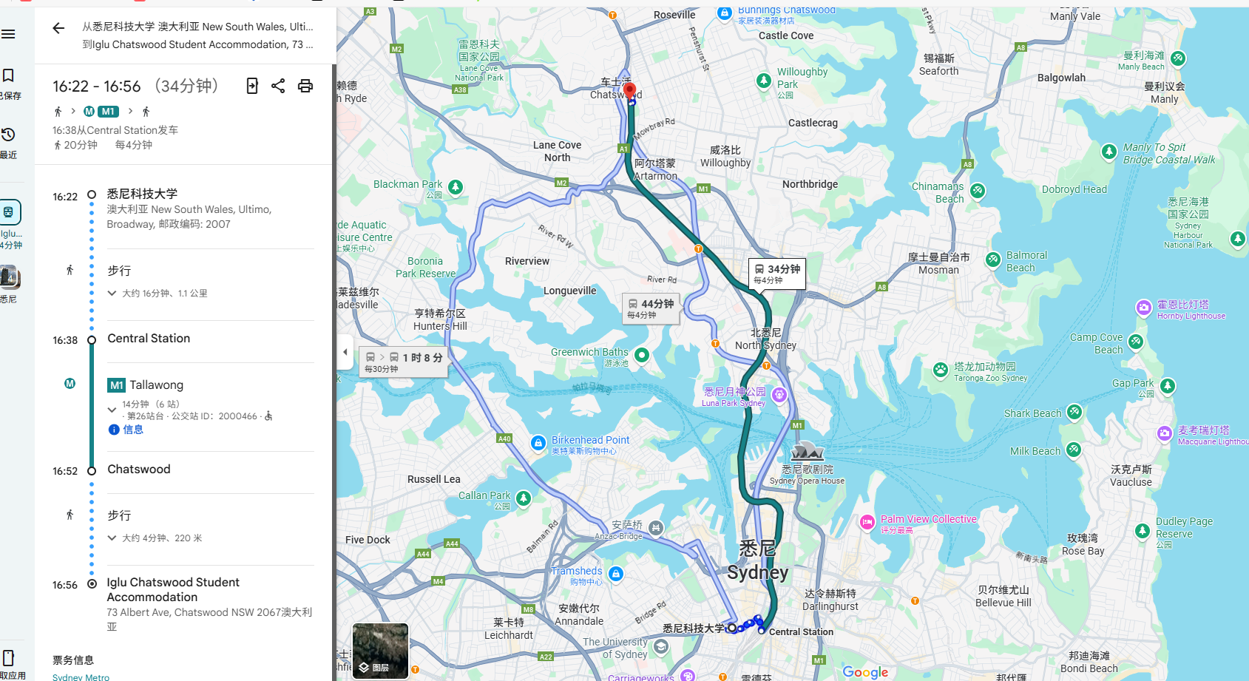This screenshot has height=681, width=1249.
Task: Open the hamburger menu
Action: tap(8, 34)
